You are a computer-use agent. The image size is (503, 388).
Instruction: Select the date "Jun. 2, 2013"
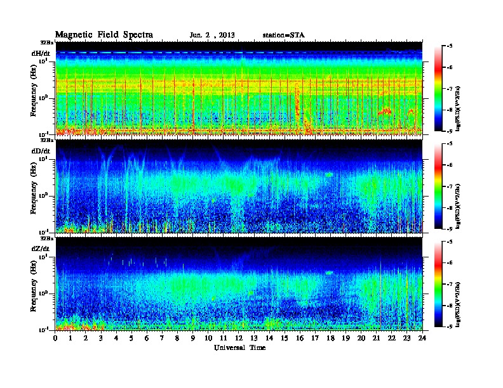point(212,35)
